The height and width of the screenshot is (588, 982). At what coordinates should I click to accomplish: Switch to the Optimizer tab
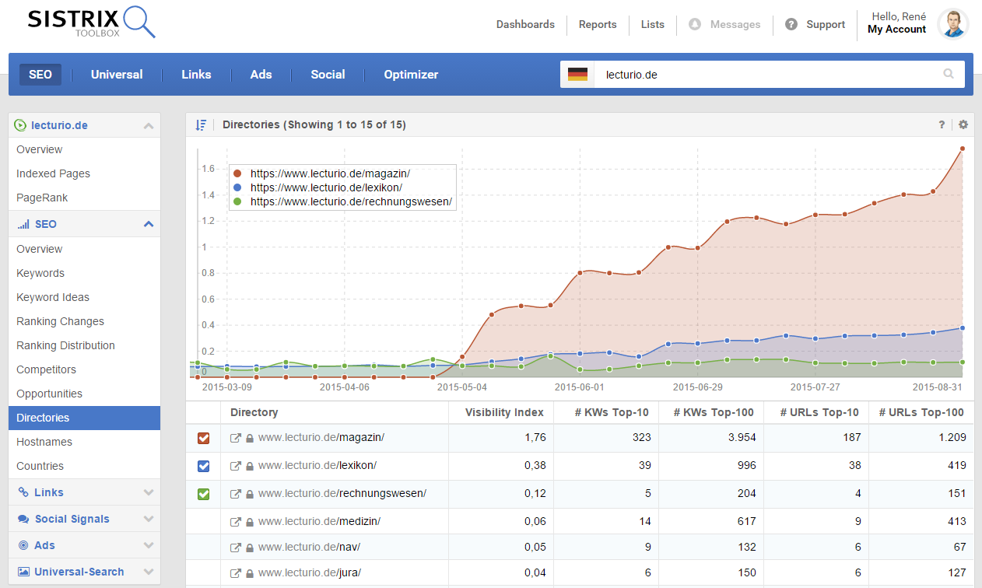tap(411, 75)
